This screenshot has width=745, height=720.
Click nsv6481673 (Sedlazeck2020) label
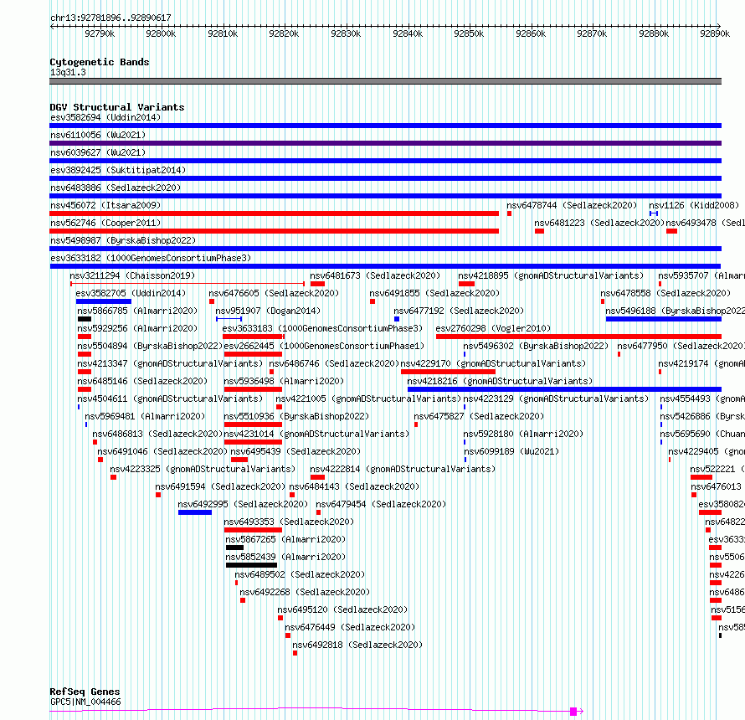click(375, 275)
